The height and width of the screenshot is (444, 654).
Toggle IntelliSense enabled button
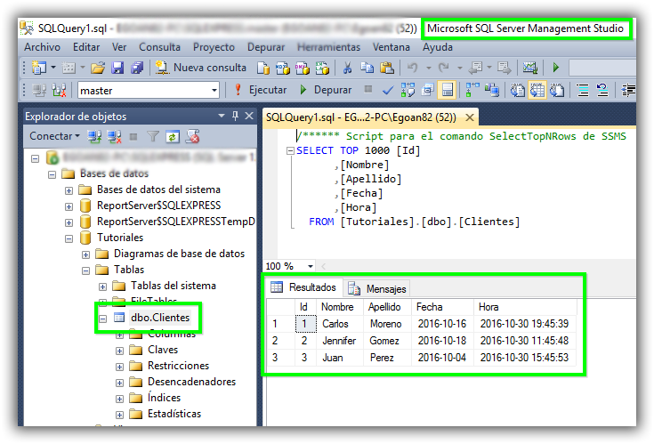(x=447, y=90)
